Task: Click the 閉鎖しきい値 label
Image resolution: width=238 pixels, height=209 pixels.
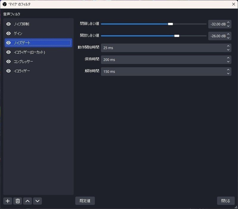Action: click(90, 23)
